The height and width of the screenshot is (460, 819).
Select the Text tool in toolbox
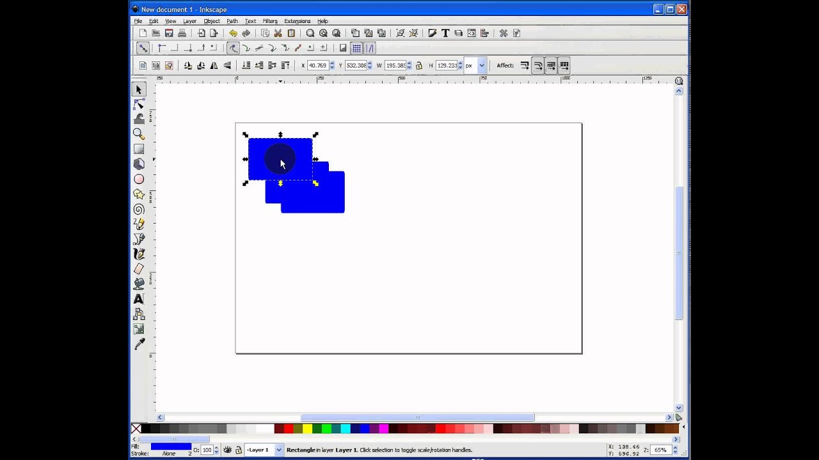[x=139, y=299]
